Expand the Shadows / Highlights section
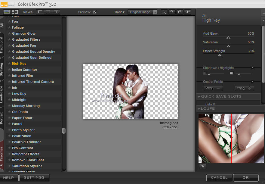265x184 pixels. click(x=252, y=68)
